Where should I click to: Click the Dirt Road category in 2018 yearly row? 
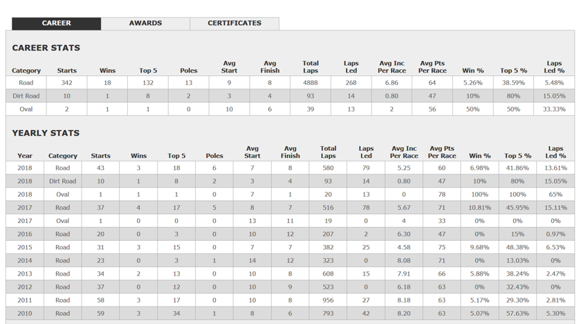pyautogui.click(x=63, y=181)
